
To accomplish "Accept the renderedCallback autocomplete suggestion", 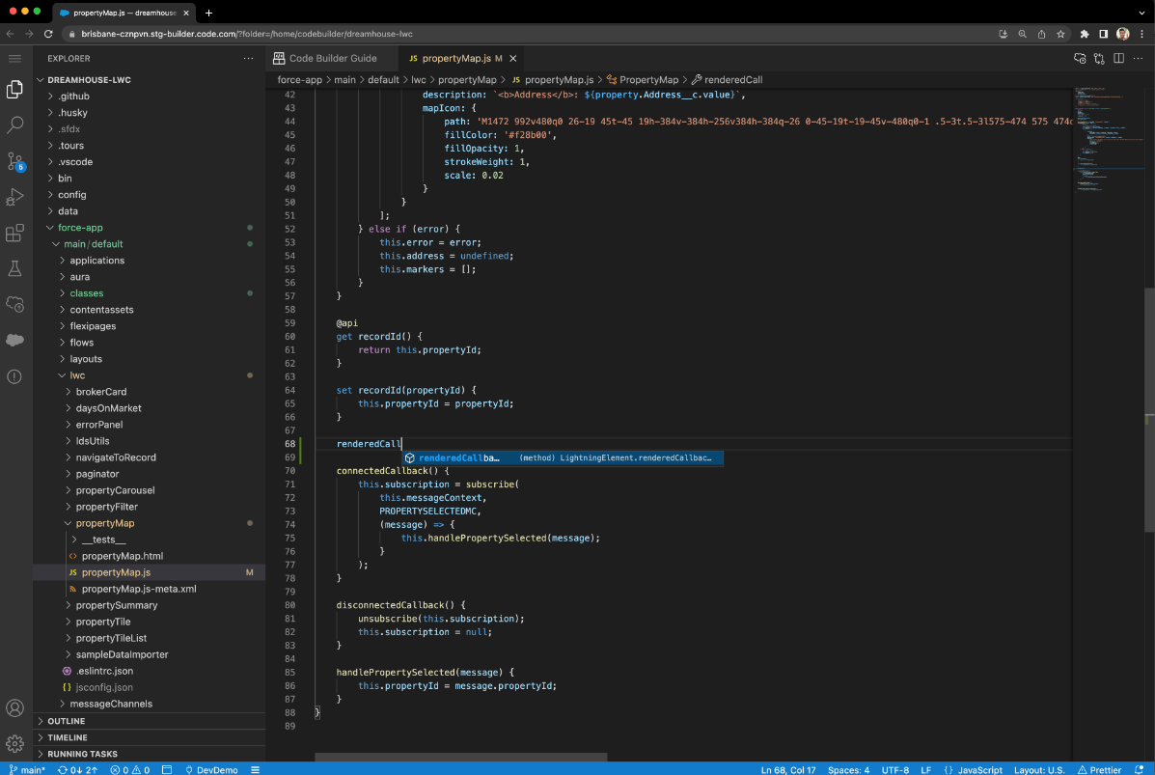I will (563, 458).
